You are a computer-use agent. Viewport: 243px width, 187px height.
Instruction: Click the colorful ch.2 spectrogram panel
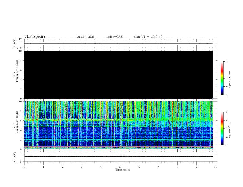coord(118,125)
